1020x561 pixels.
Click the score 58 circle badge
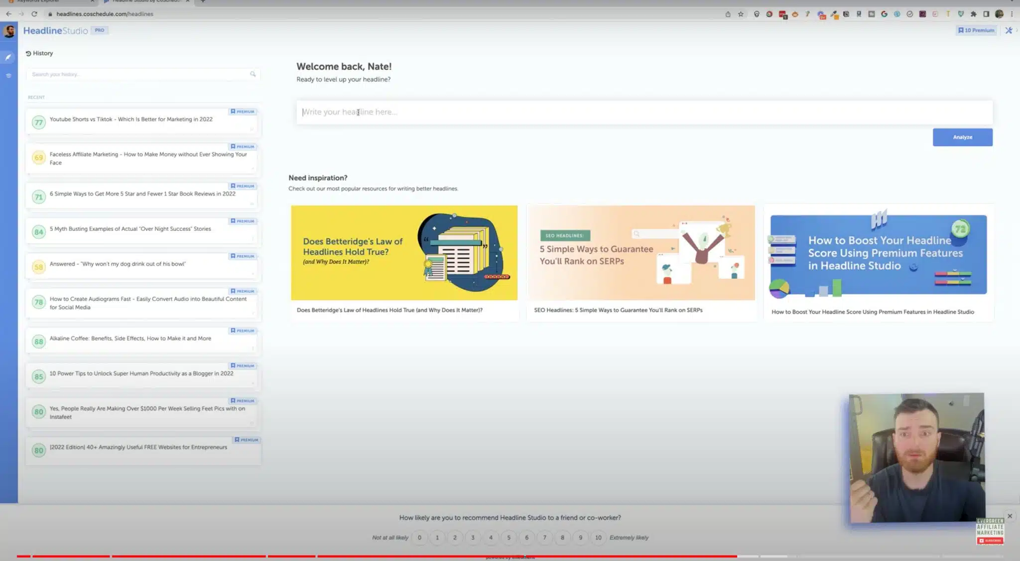coord(38,267)
